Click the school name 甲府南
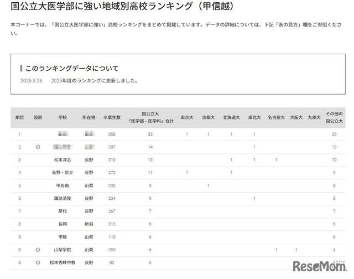Viewport: 354px width, 279px height. (63, 185)
